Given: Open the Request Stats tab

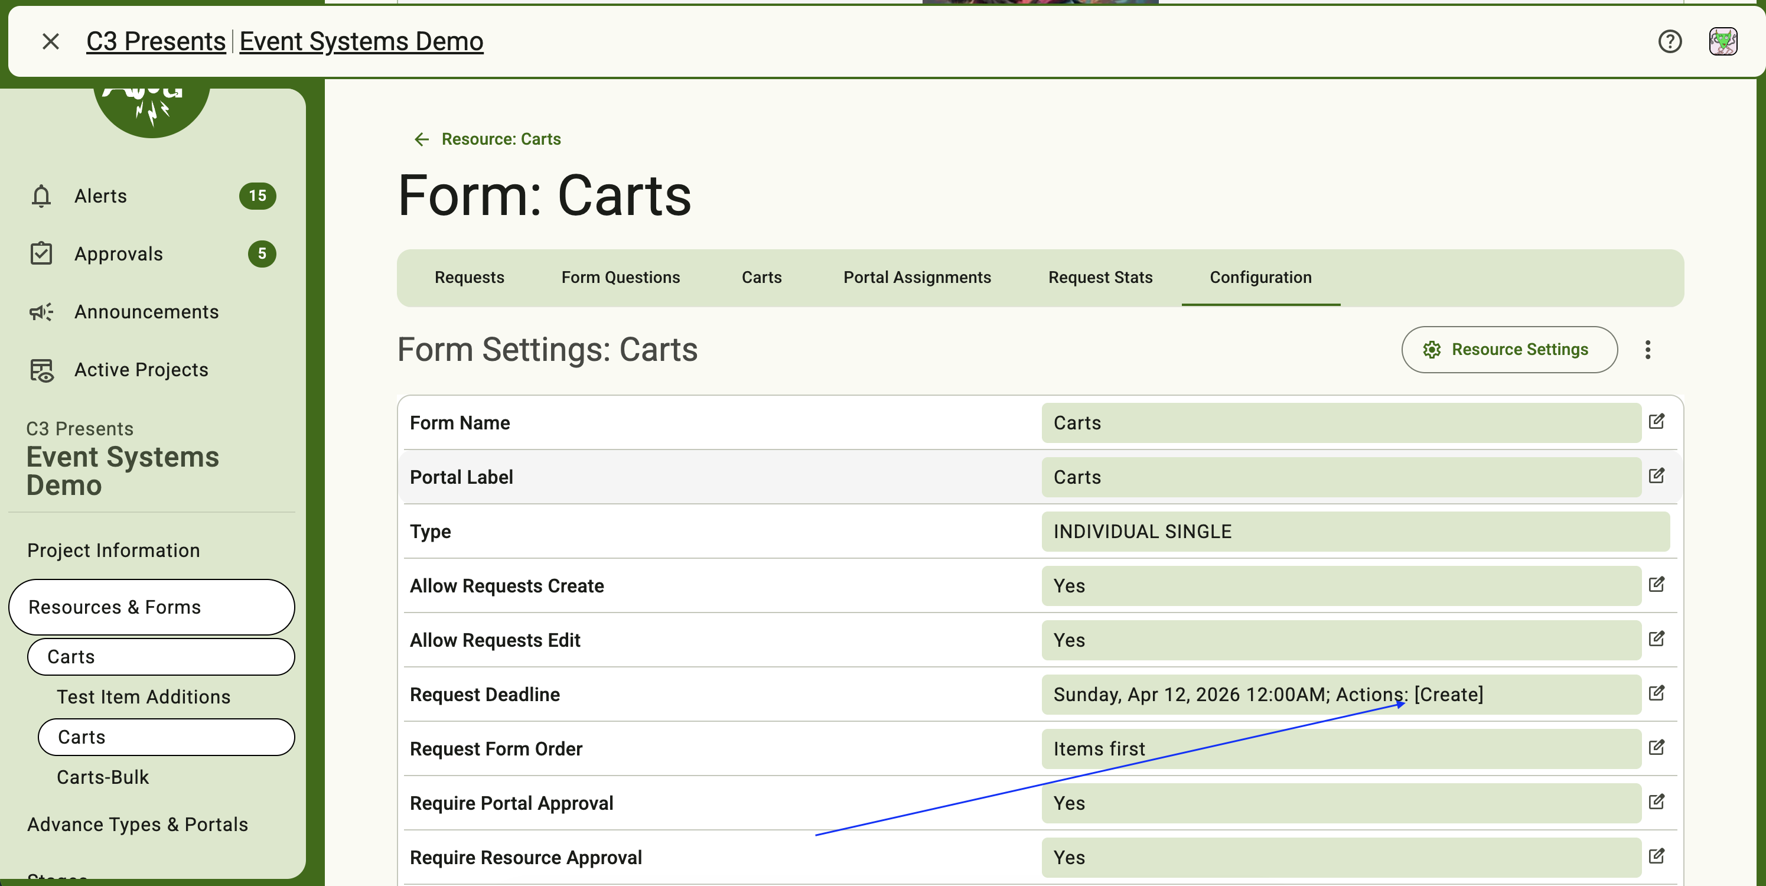Looking at the screenshot, I should (x=1100, y=278).
